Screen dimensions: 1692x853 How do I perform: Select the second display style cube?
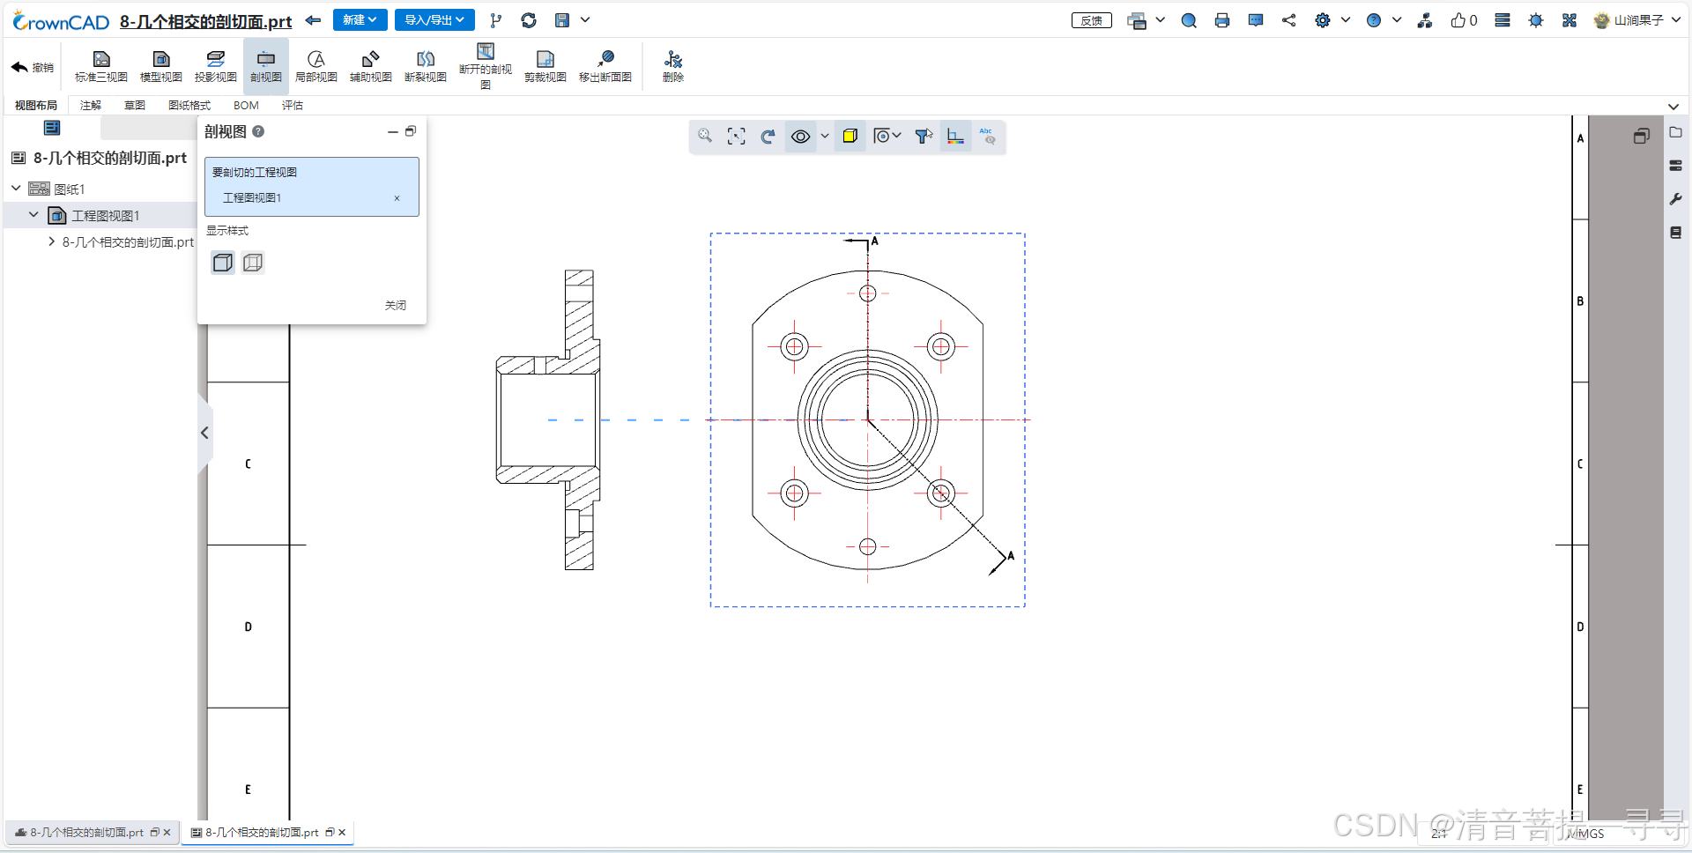point(253,263)
